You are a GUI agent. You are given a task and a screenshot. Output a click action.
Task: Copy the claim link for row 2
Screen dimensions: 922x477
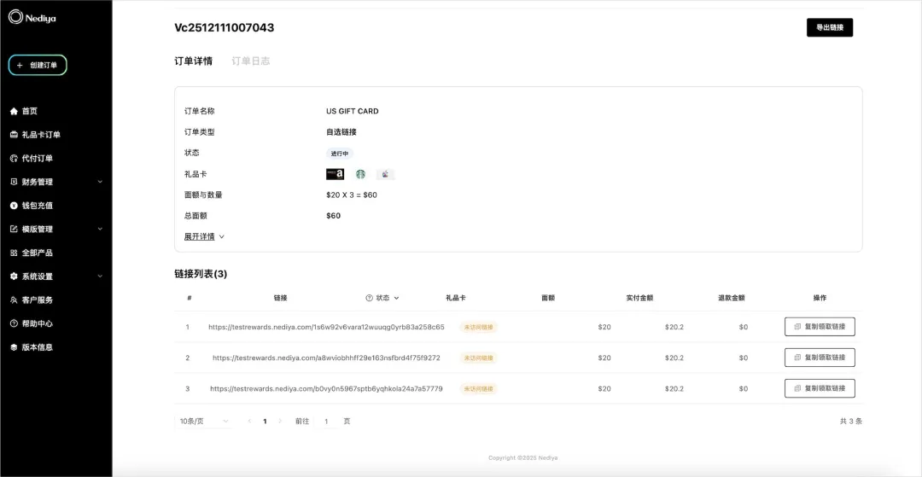pos(820,358)
